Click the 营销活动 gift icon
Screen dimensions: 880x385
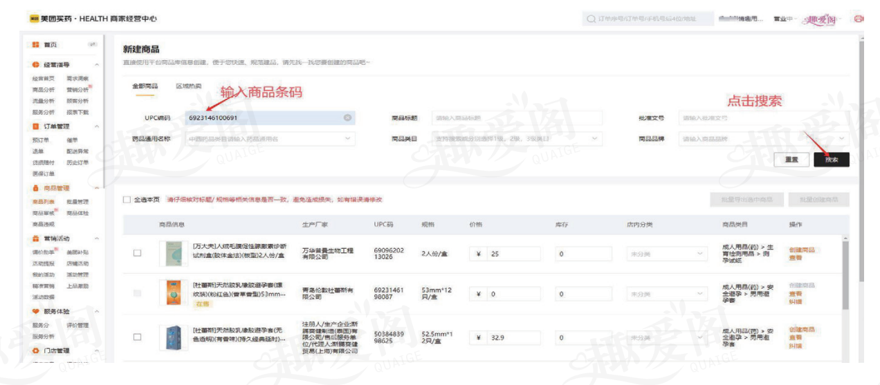[x=36, y=238]
